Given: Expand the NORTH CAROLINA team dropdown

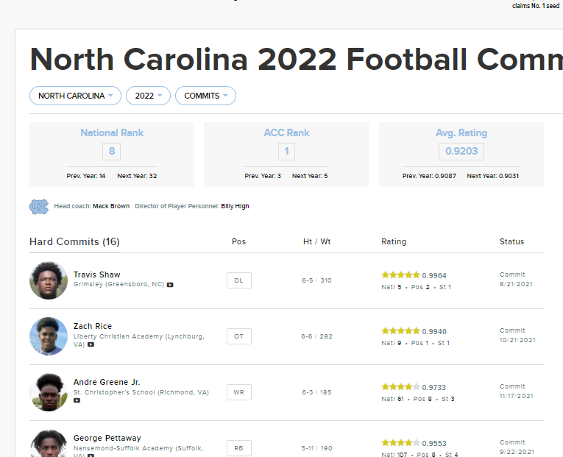Looking at the screenshot, I should [75, 96].
